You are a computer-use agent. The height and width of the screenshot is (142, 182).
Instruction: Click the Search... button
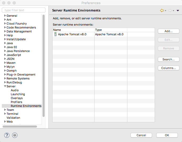click(169, 59)
